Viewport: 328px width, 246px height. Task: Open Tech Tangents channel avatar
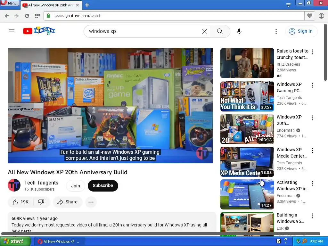pyautogui.click(x=14, y=185)
